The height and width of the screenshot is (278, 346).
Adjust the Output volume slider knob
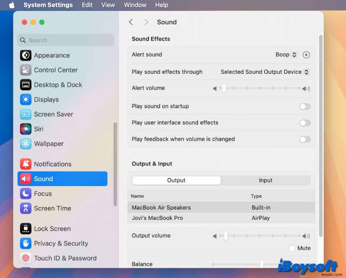225,236
